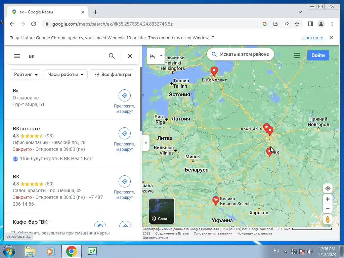Select the ВК map pin south of Moscow
Viewport: 344px width, 258px height.
pos(269,152)
